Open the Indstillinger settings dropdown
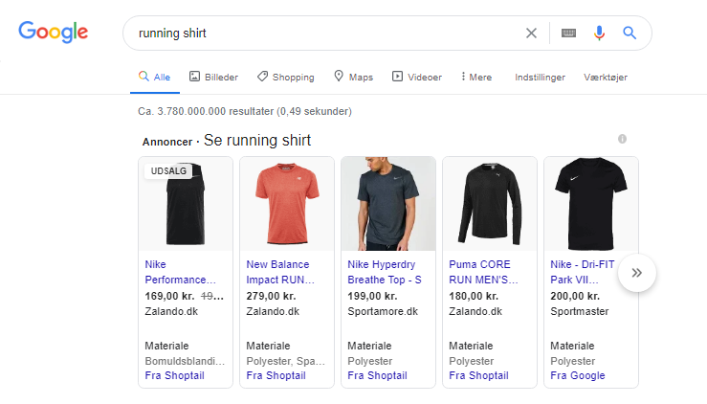Image resolution: width=707 pixels, height=404 pixels. pos(540,78)
